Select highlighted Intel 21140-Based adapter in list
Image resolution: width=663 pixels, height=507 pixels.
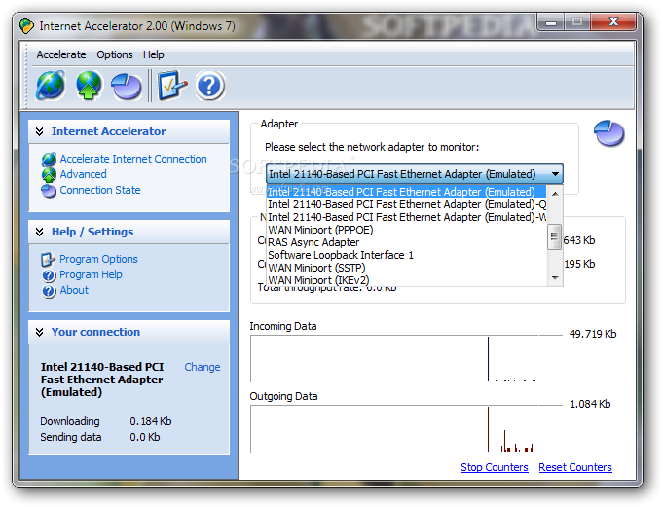click(x=406, y=192)
